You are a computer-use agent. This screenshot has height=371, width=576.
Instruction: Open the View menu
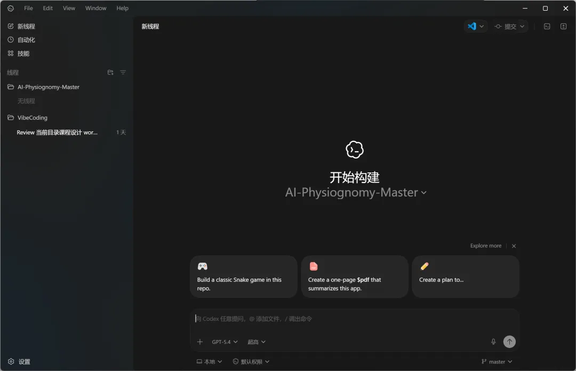click(x=69, y=8)
